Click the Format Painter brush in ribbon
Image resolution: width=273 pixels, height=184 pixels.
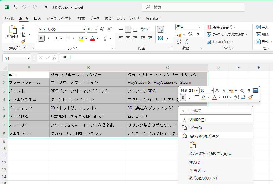pyautogui.click(x=23, y=41)
